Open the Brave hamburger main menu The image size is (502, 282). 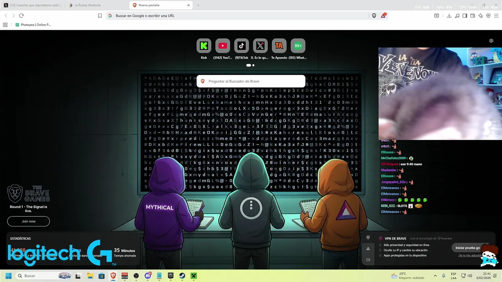click(x=496, y=16)
